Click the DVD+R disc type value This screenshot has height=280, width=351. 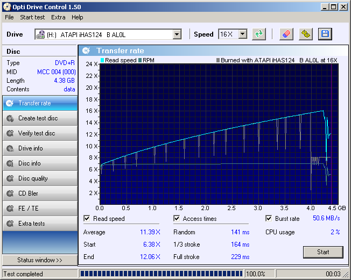click(x=65, y=63)
